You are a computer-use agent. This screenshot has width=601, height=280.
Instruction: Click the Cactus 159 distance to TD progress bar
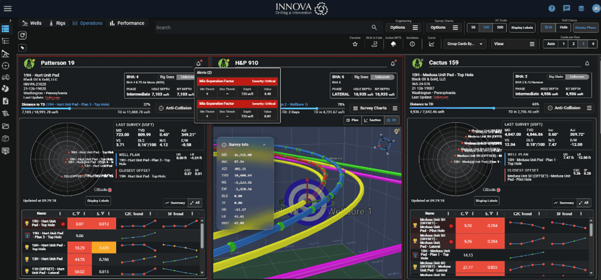click(x=474, y=108)
